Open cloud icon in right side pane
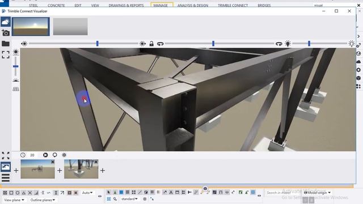This screenshot has height=204, width=363. [x=358, y=62]
